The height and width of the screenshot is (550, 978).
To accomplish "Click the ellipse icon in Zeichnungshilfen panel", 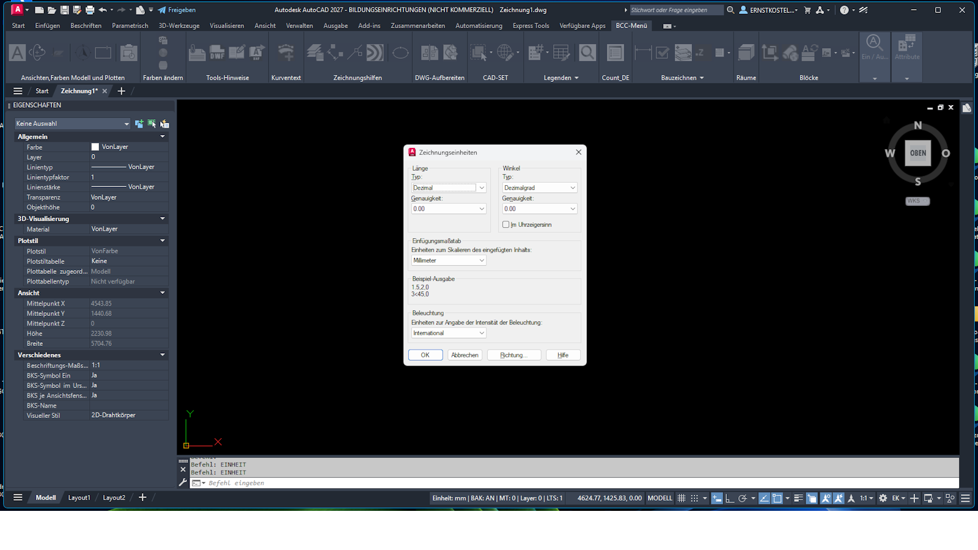I will click(x=400, y=53).
